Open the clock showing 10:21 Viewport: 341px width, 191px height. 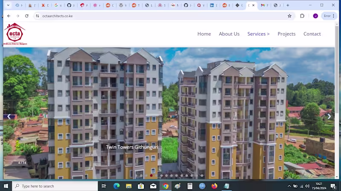click(319, 186)
